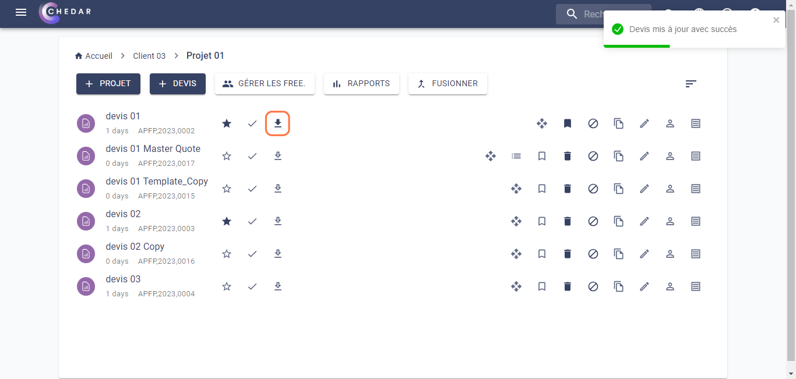Unstar devis 02 favorite
Viewport: 796px width, 379px height.
point(227,221)
